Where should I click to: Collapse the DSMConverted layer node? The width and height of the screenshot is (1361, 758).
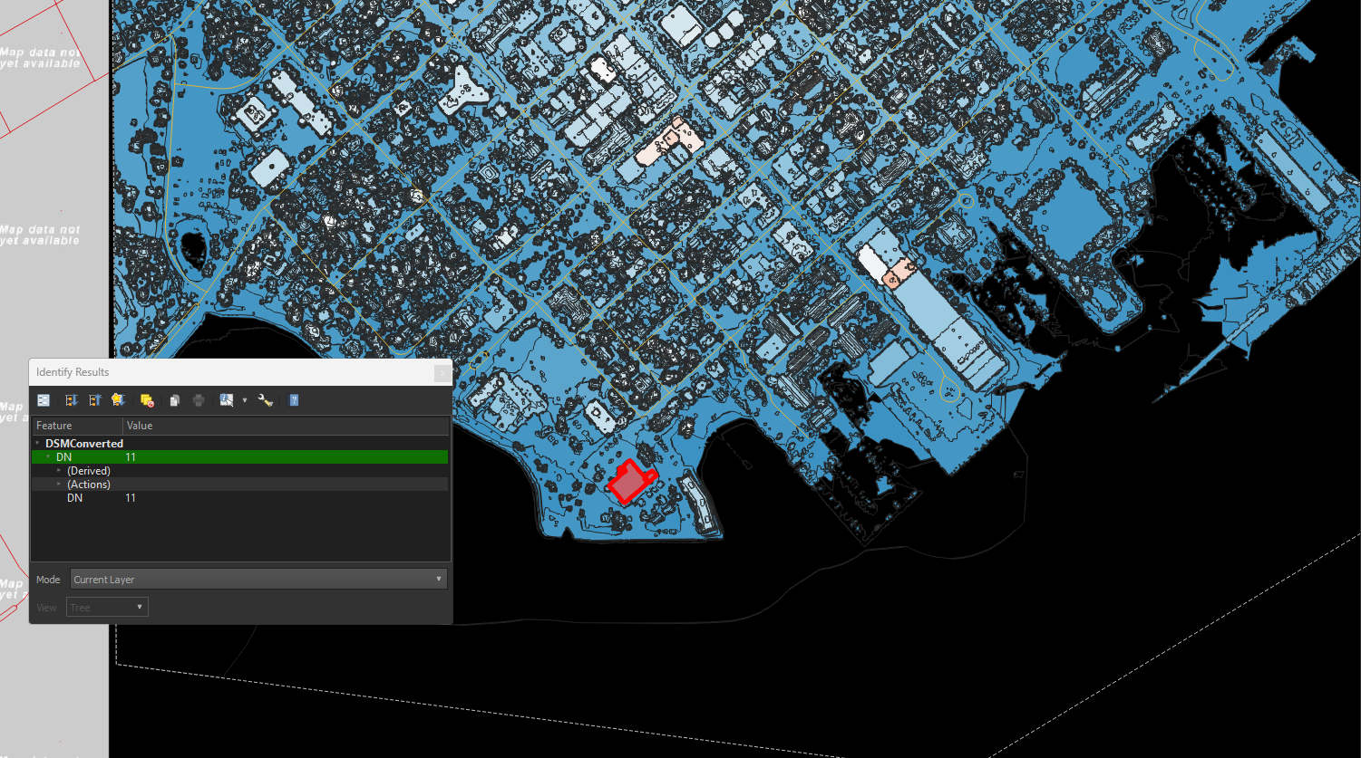(38, 444)
